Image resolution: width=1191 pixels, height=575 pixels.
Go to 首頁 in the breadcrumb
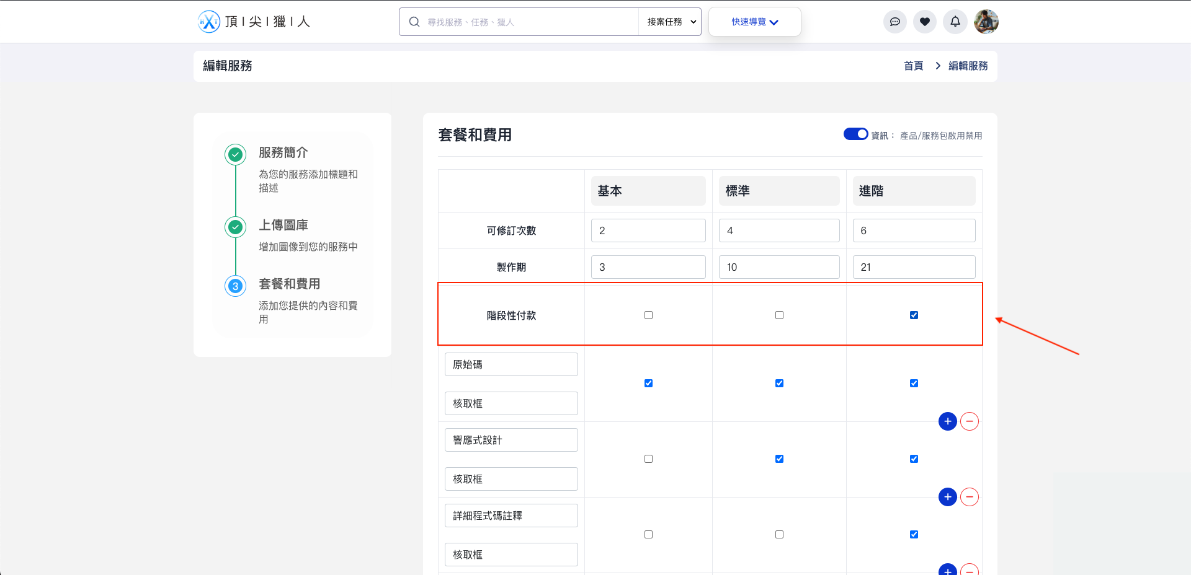click(913, 66)
